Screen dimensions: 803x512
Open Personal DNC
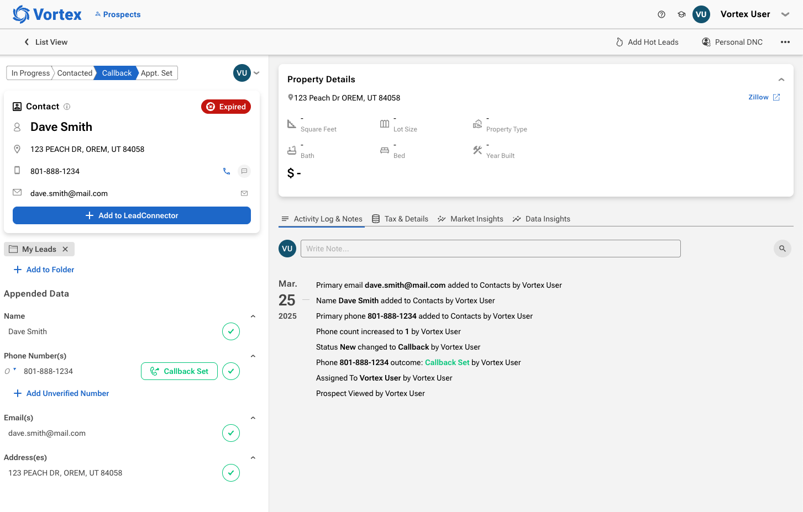click(732, 42)
